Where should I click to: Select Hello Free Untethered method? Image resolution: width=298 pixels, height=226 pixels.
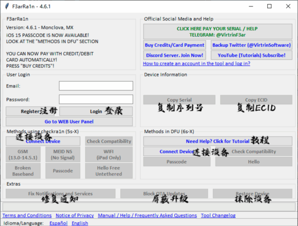(x=109, y=171)
